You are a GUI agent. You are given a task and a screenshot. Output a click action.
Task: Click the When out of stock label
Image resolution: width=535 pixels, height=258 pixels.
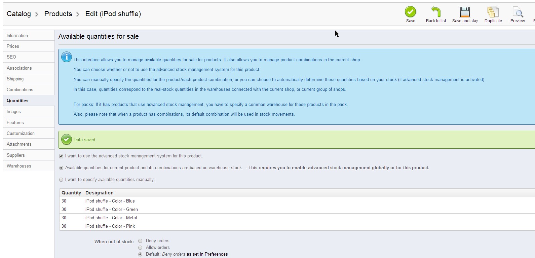pyautogui.click(x=114, y=242)
